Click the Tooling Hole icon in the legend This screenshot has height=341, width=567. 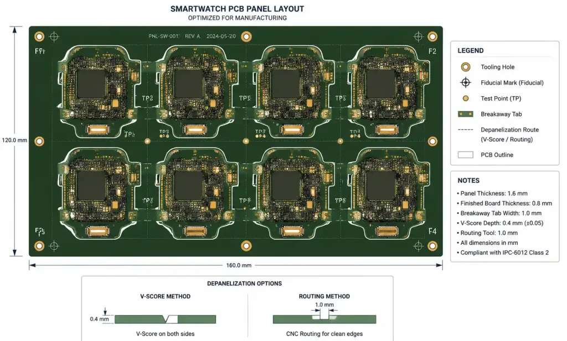(465, 67)
